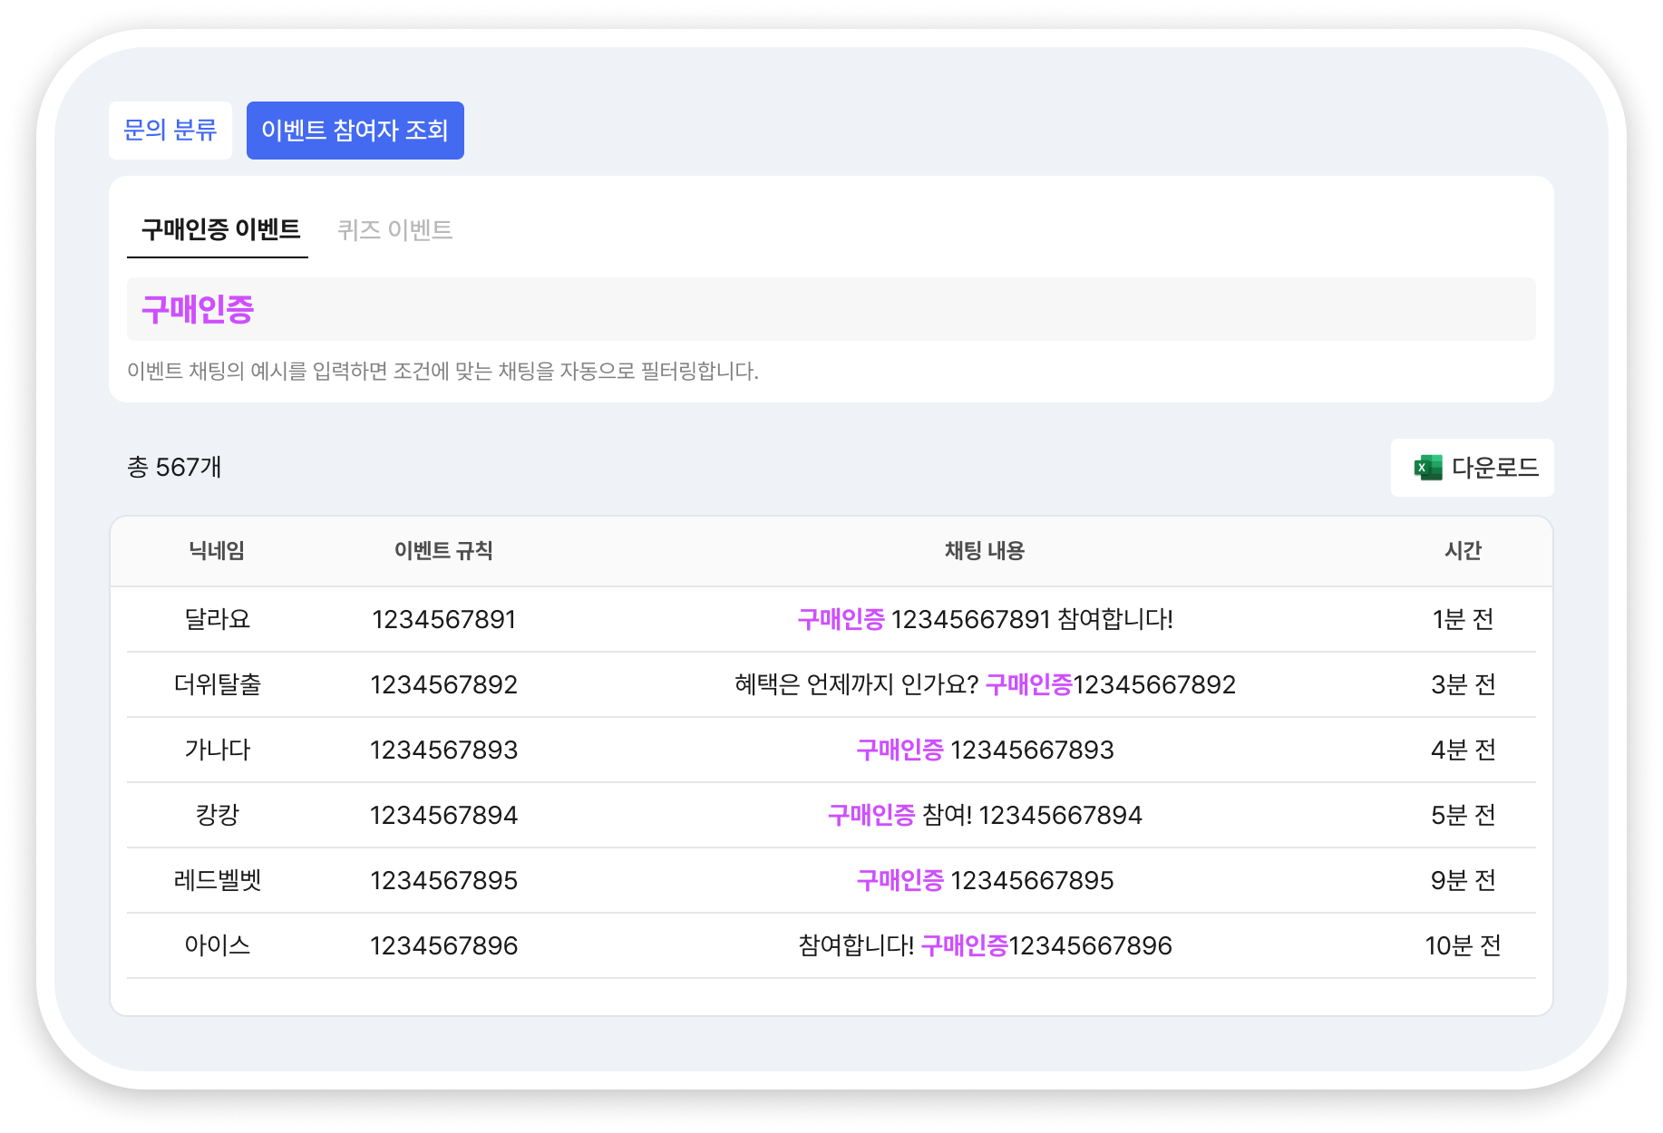Click the 구매인증 label in 캉캉's chat message
Viewport: 1663px width, 1133px height.
[871, 815]
